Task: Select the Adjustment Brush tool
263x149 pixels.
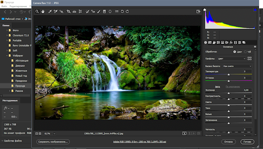Action: [x=99, y=11]
